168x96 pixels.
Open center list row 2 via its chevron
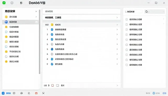pyautogui.click(x=117, y=34)
